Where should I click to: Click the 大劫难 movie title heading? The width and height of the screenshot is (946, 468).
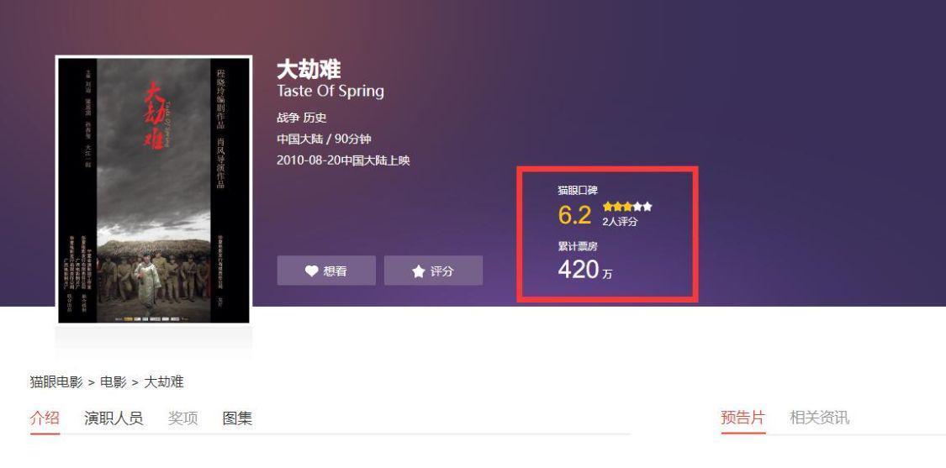tap(309, 70)
